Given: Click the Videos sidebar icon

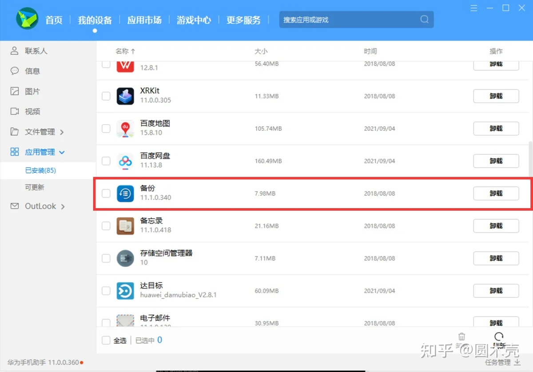Looking at the screenshot, I should point(15,111).
